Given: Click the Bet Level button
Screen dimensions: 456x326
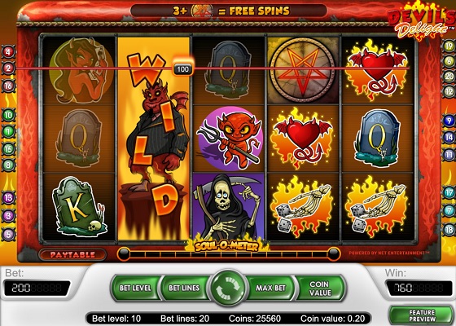Looking at the screenshot, I should click(x=135, y=288).
